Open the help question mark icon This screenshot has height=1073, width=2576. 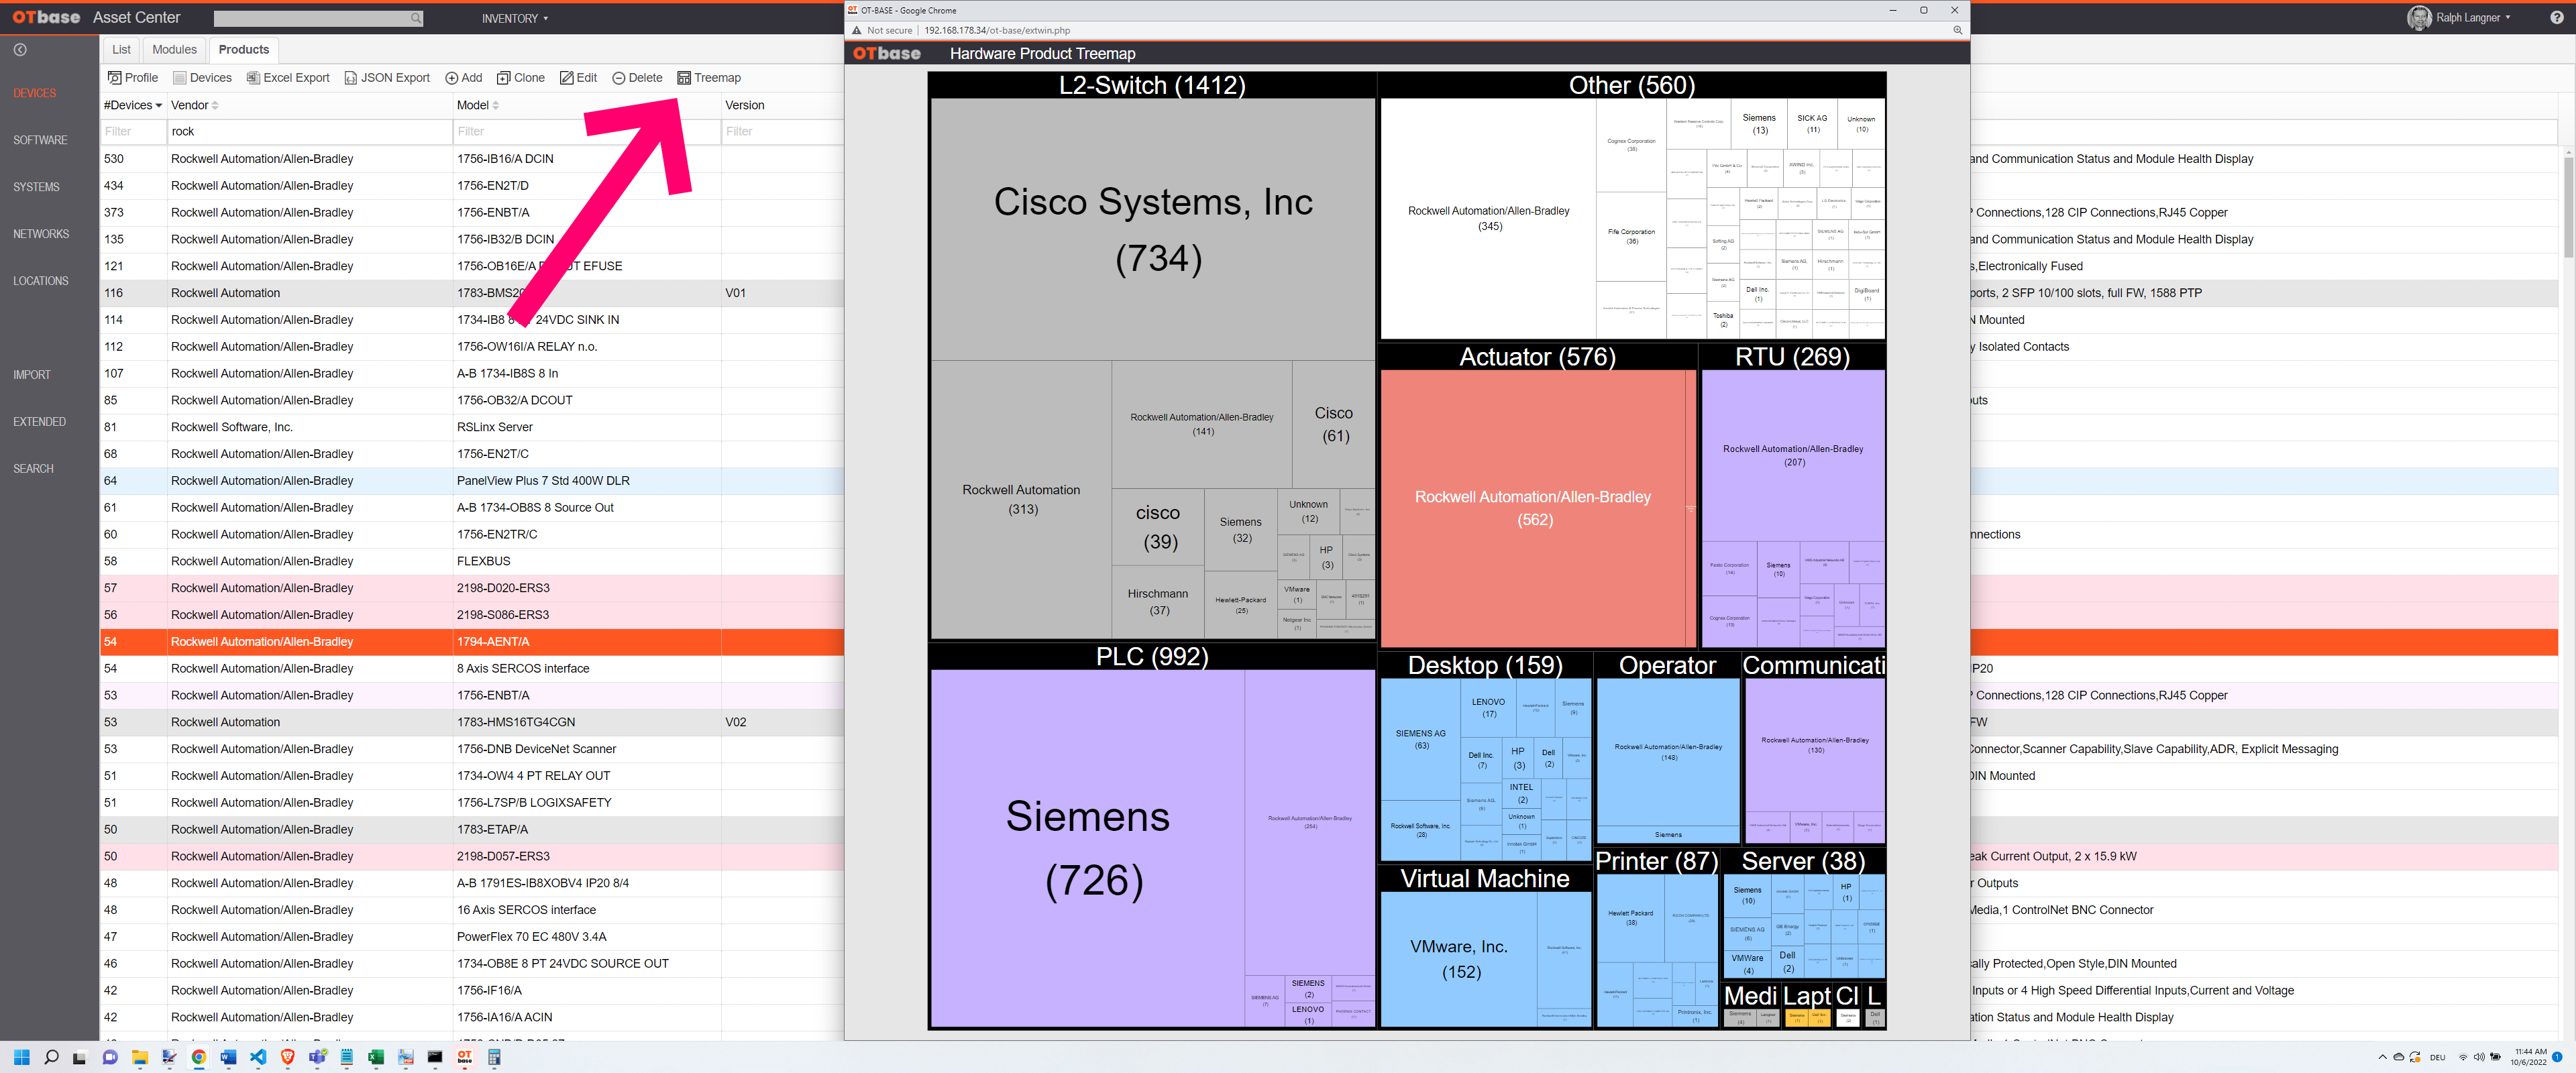(x=2556, y=18)
